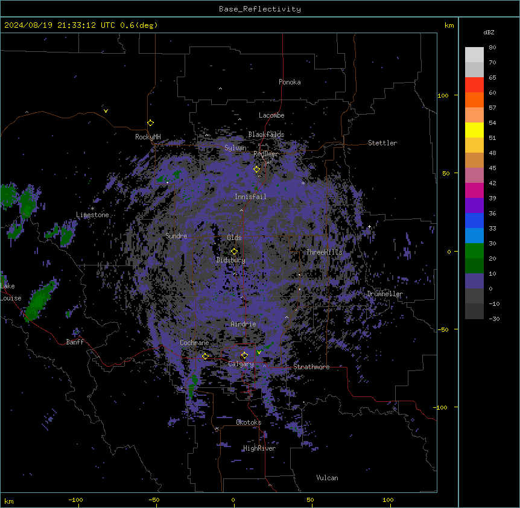The height and width of the screenshot is (508, 520).
Task: Choose the purple 36–39 dBZ legend swatch
Action: (x=474, y=206)
